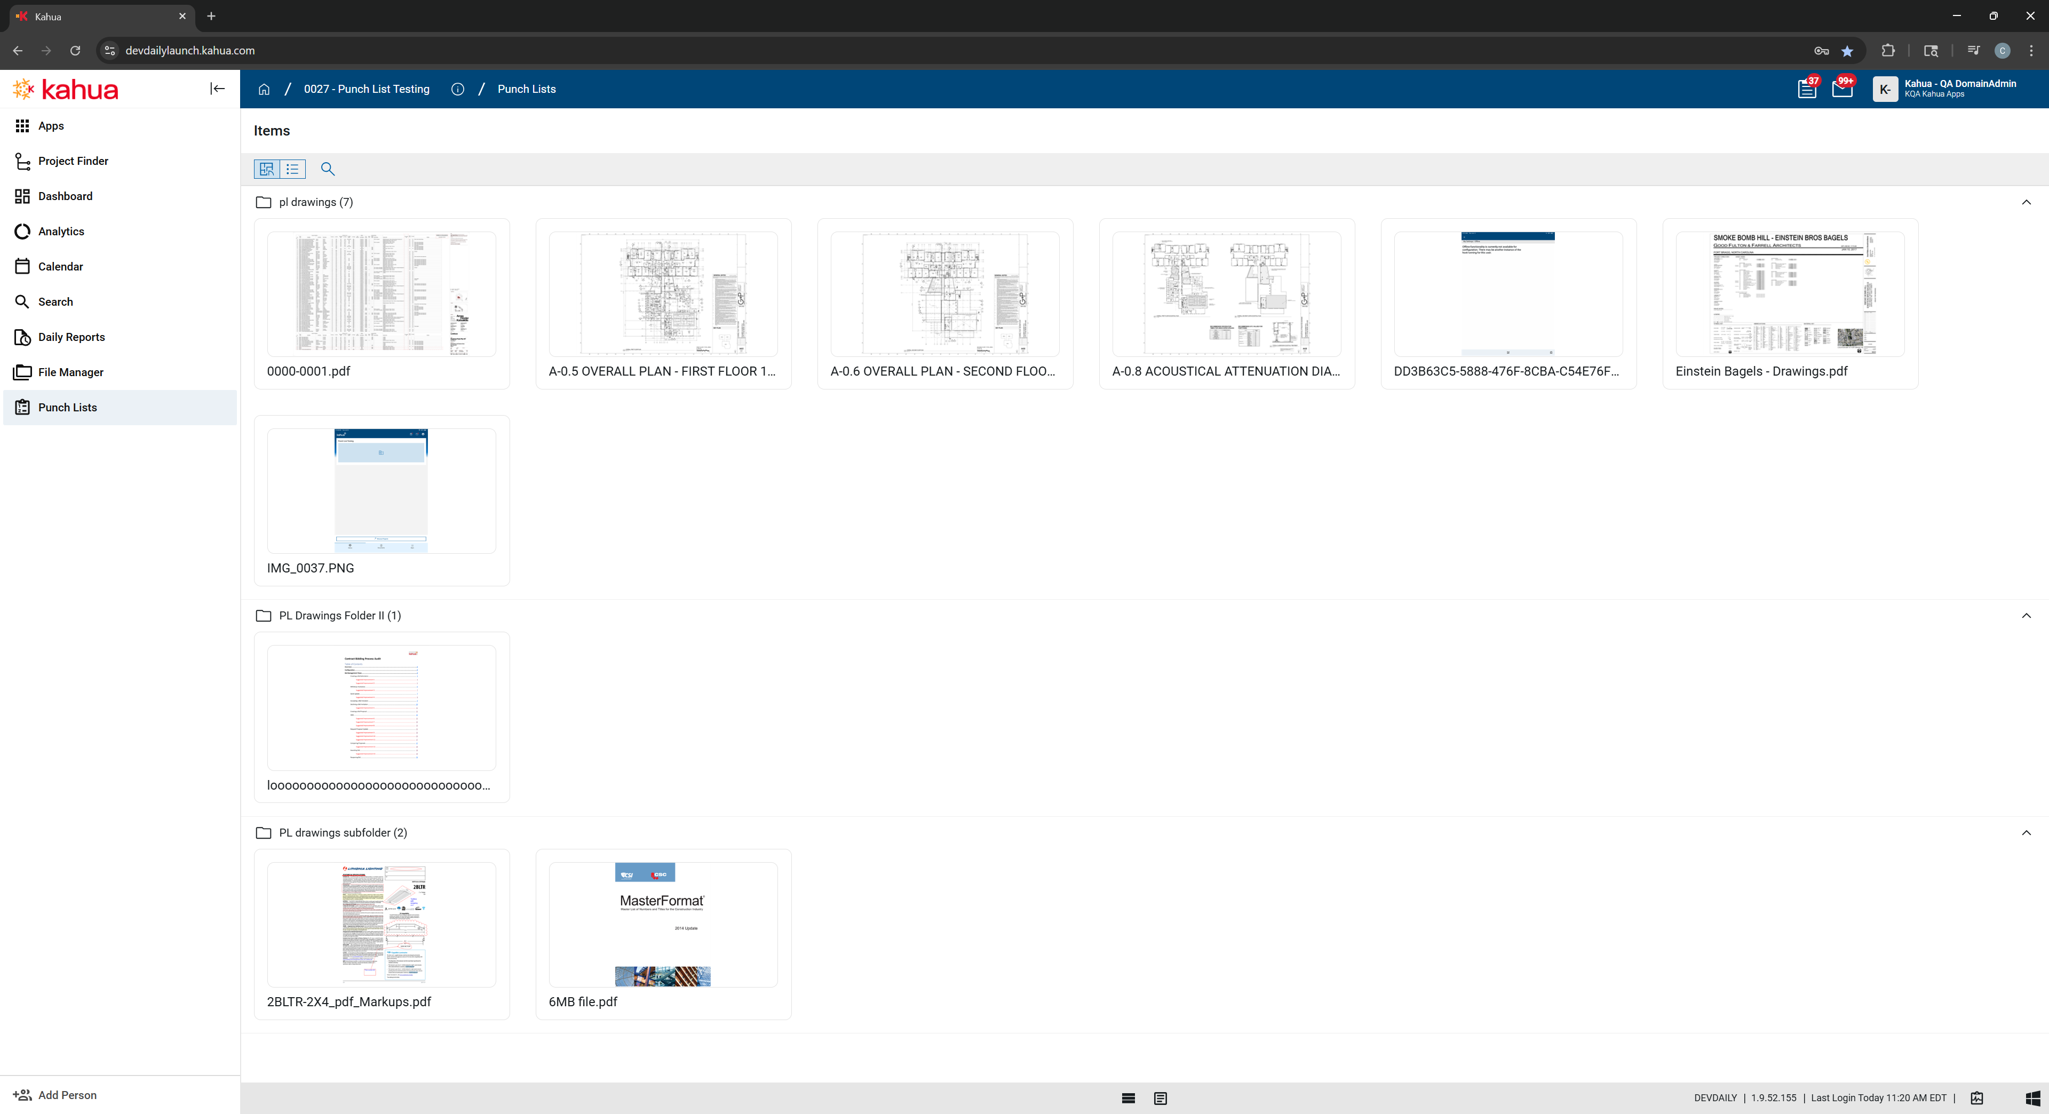Switch to list view
The image size is (2049, 1114).
(x=293, y=169)
